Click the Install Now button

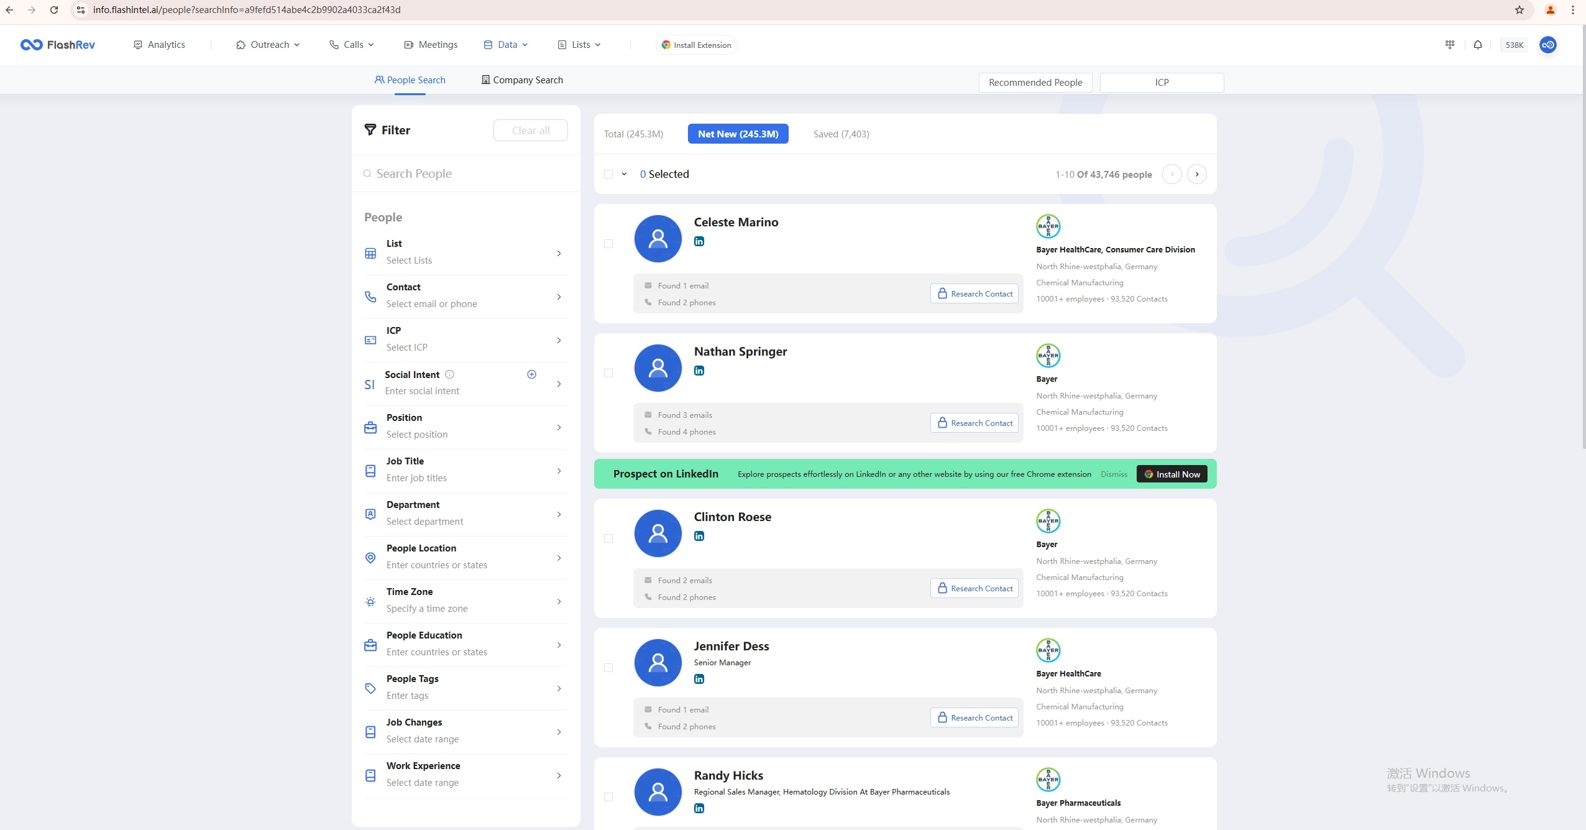1172,474
